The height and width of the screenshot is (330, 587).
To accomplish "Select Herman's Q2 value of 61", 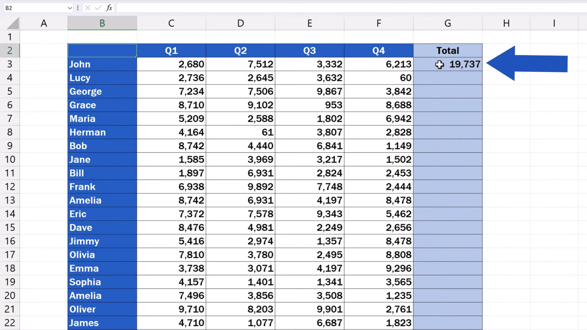I will [240, 132].
